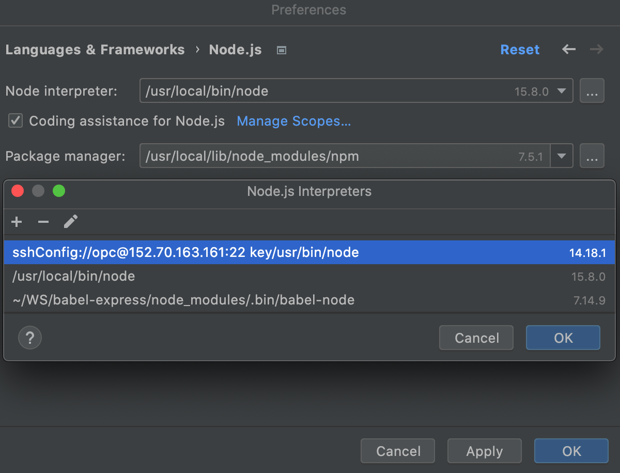Remove the selected interpreter
Image resolution: width=620 pixels, height=473 pixels.
point(43,222)
